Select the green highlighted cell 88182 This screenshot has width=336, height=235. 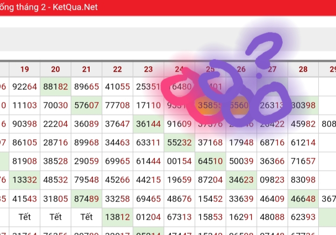point(56,87)
